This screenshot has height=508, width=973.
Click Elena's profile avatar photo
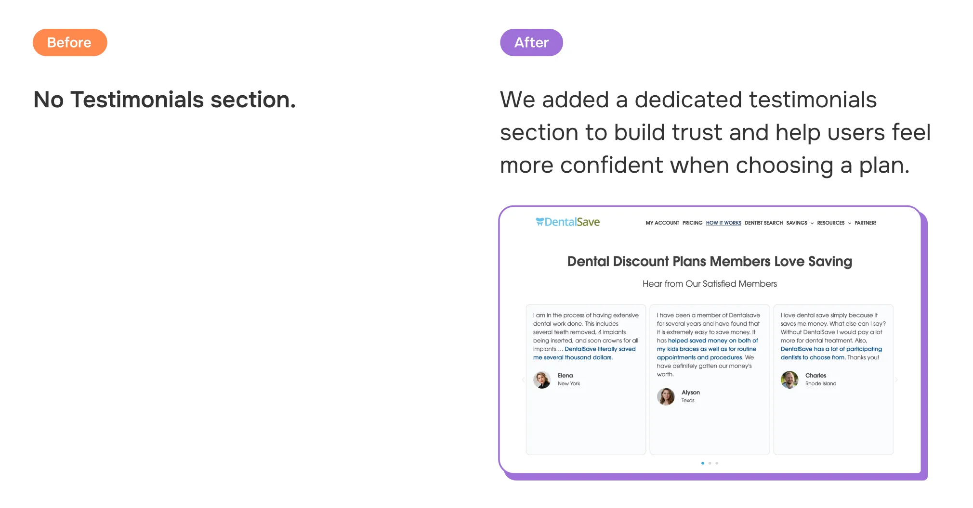[541, 380]
